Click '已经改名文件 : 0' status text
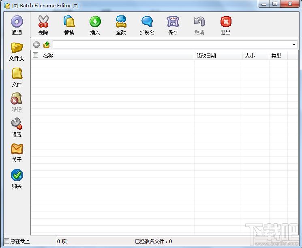This screenshot has width=302, height=248. point(154,241)
